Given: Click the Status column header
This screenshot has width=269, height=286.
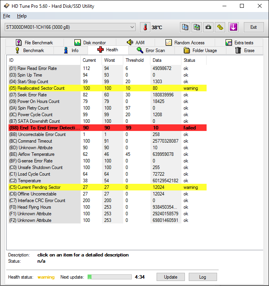Looking at the screenshot, I should click(194, 60).
